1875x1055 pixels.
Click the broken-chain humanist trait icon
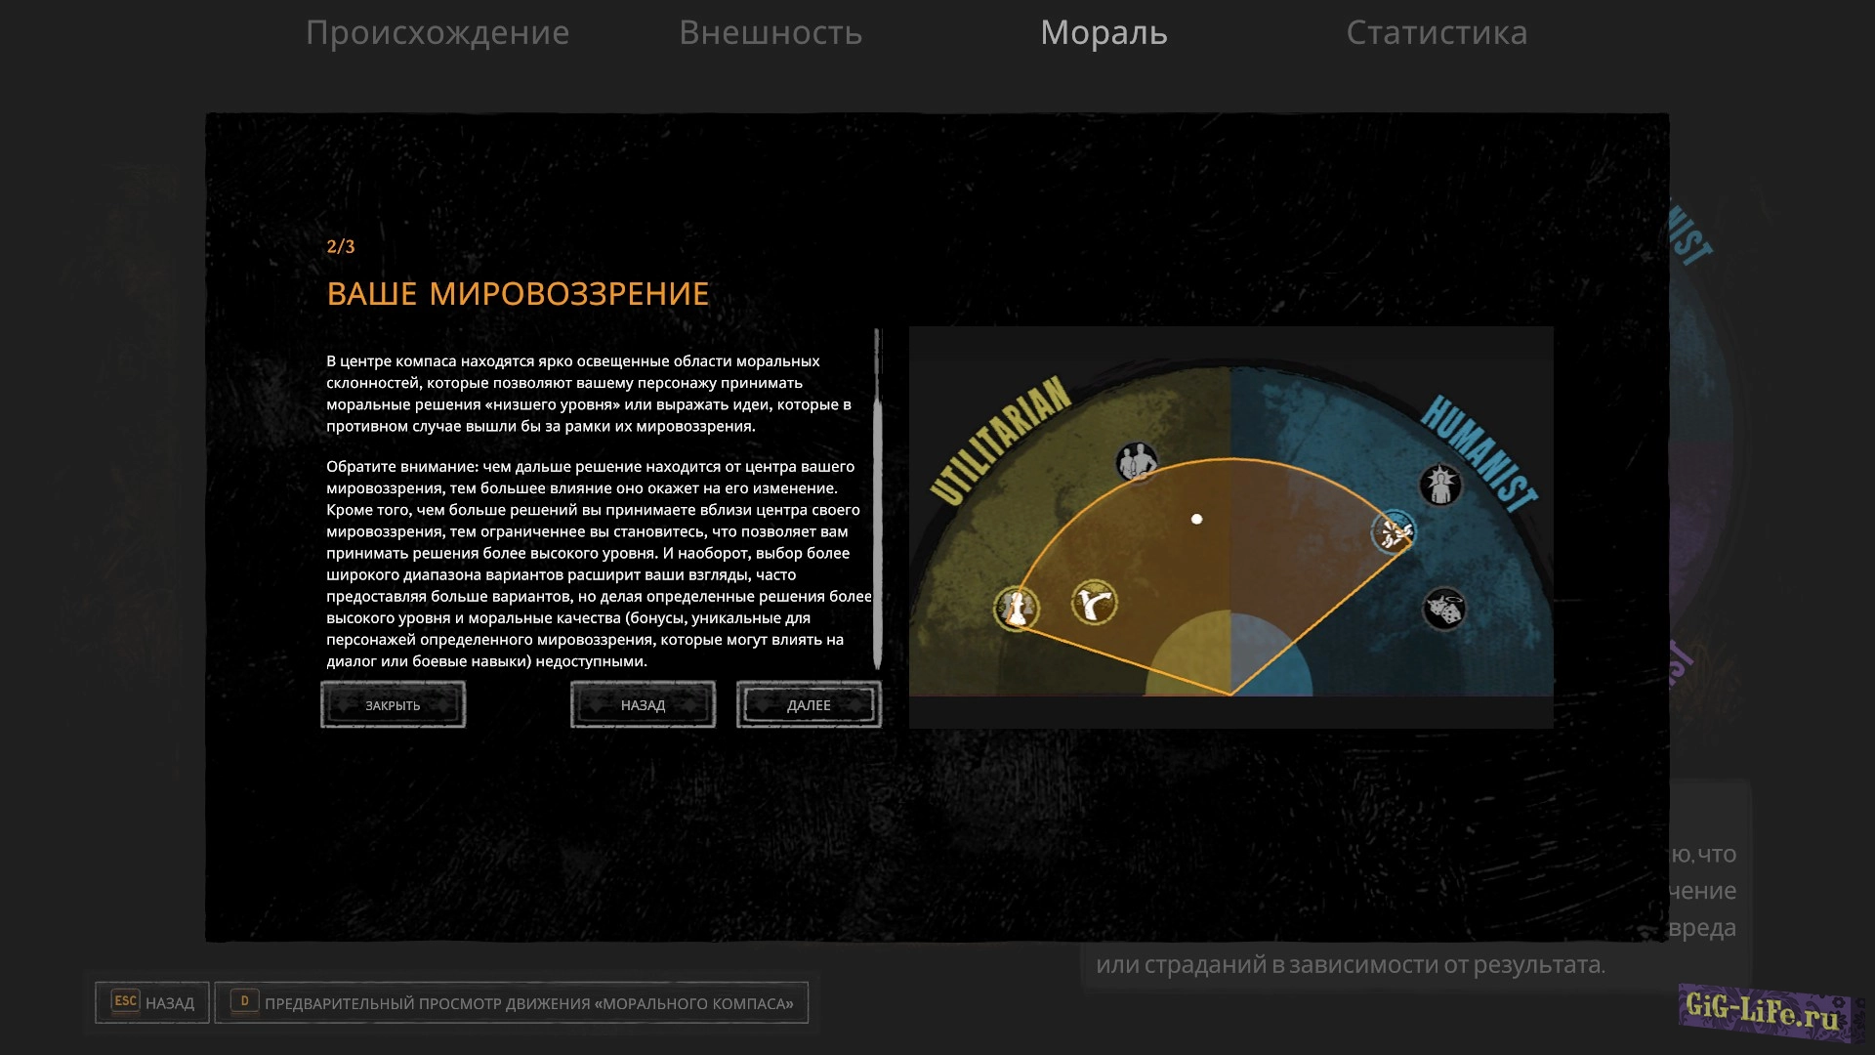(x=1394, y=532)
